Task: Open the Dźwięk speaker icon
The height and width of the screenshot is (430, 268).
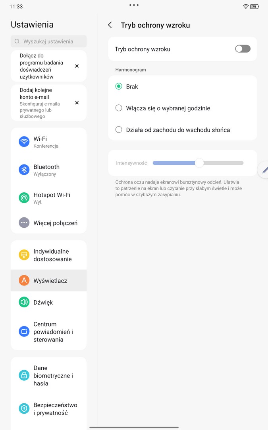Action: tap(24, 302)
